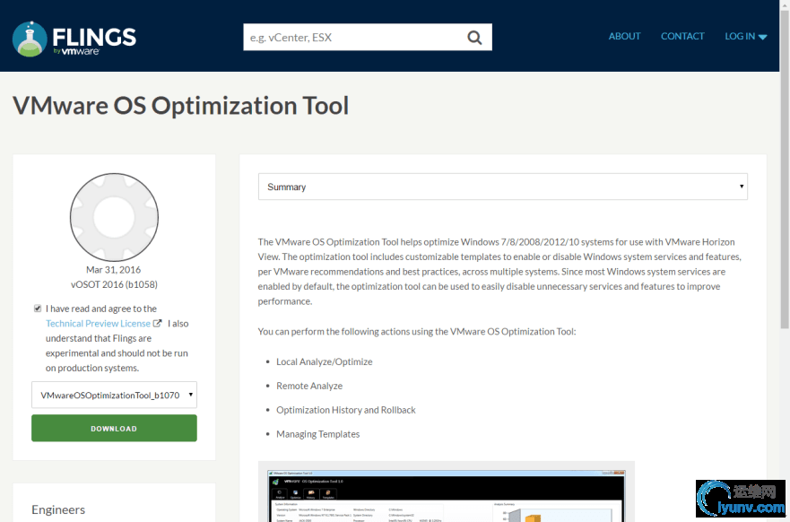This screenshot has height=522, width=790.
Task: Click the VMware OS Optimization Tool heading
Action: click(181, 106)
